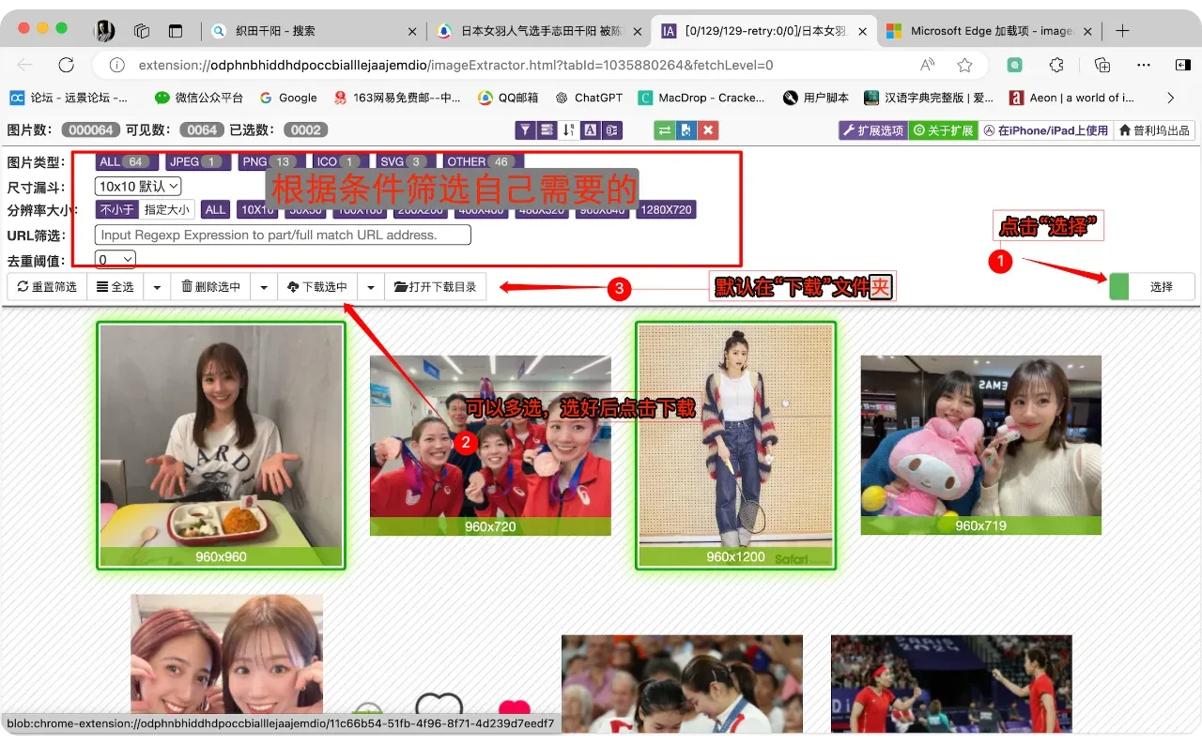Open the site information icon in address bar
The image size is (1202, 744).
(116, 65)
